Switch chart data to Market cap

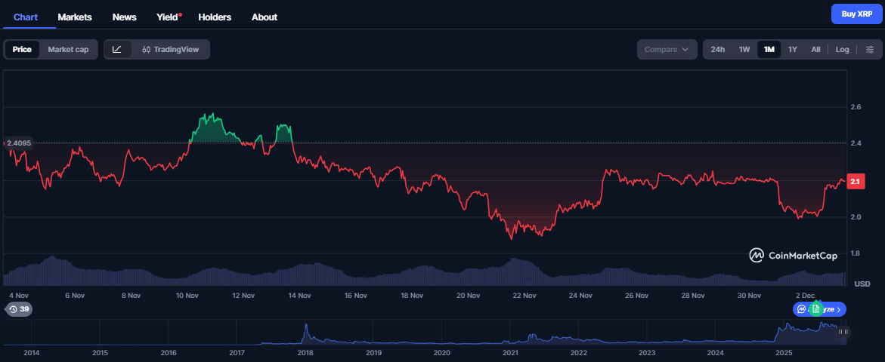(68, 50)
